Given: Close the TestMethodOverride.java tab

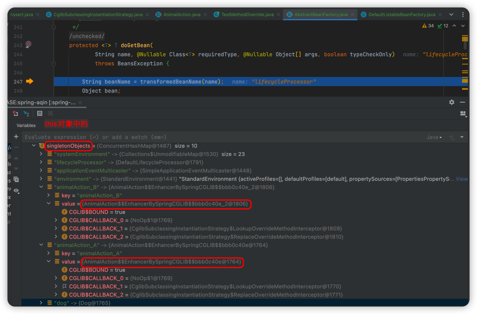Looking at the screenshot, I should pyautogui.click(x=278, y=15).
